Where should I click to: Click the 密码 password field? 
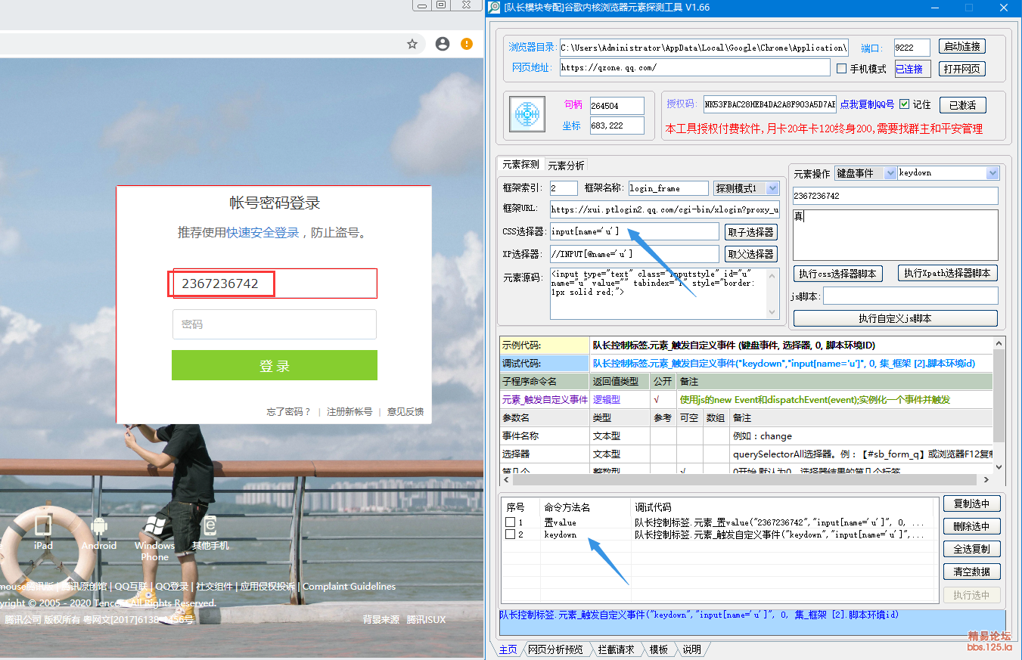coord(274,324)
